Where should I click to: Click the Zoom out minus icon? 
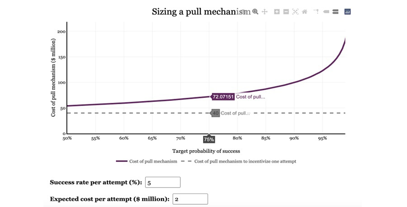click(286, 12)
